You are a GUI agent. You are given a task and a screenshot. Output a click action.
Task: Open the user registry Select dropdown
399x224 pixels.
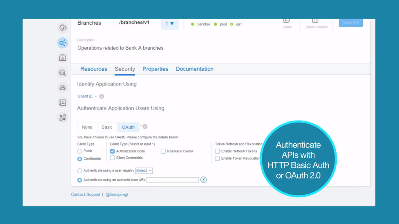[144, 171]
